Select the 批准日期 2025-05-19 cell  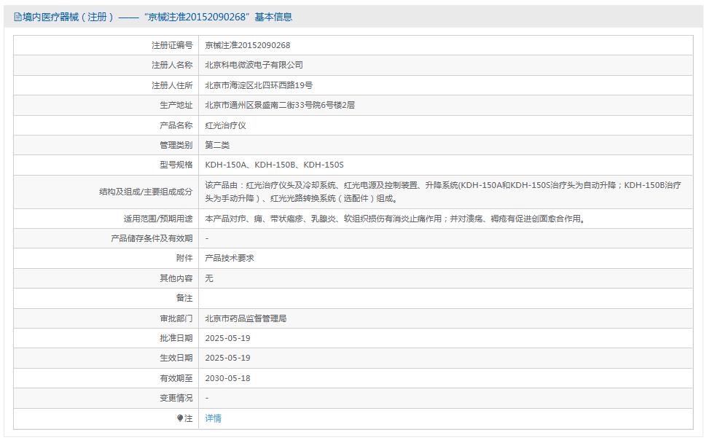[227, 338]
